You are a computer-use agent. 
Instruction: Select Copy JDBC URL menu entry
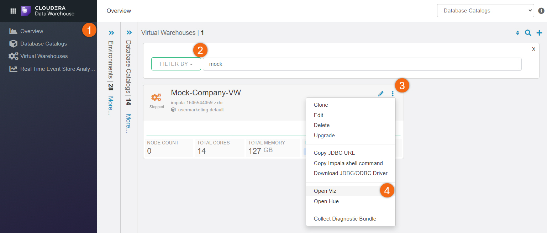[351, 153]
